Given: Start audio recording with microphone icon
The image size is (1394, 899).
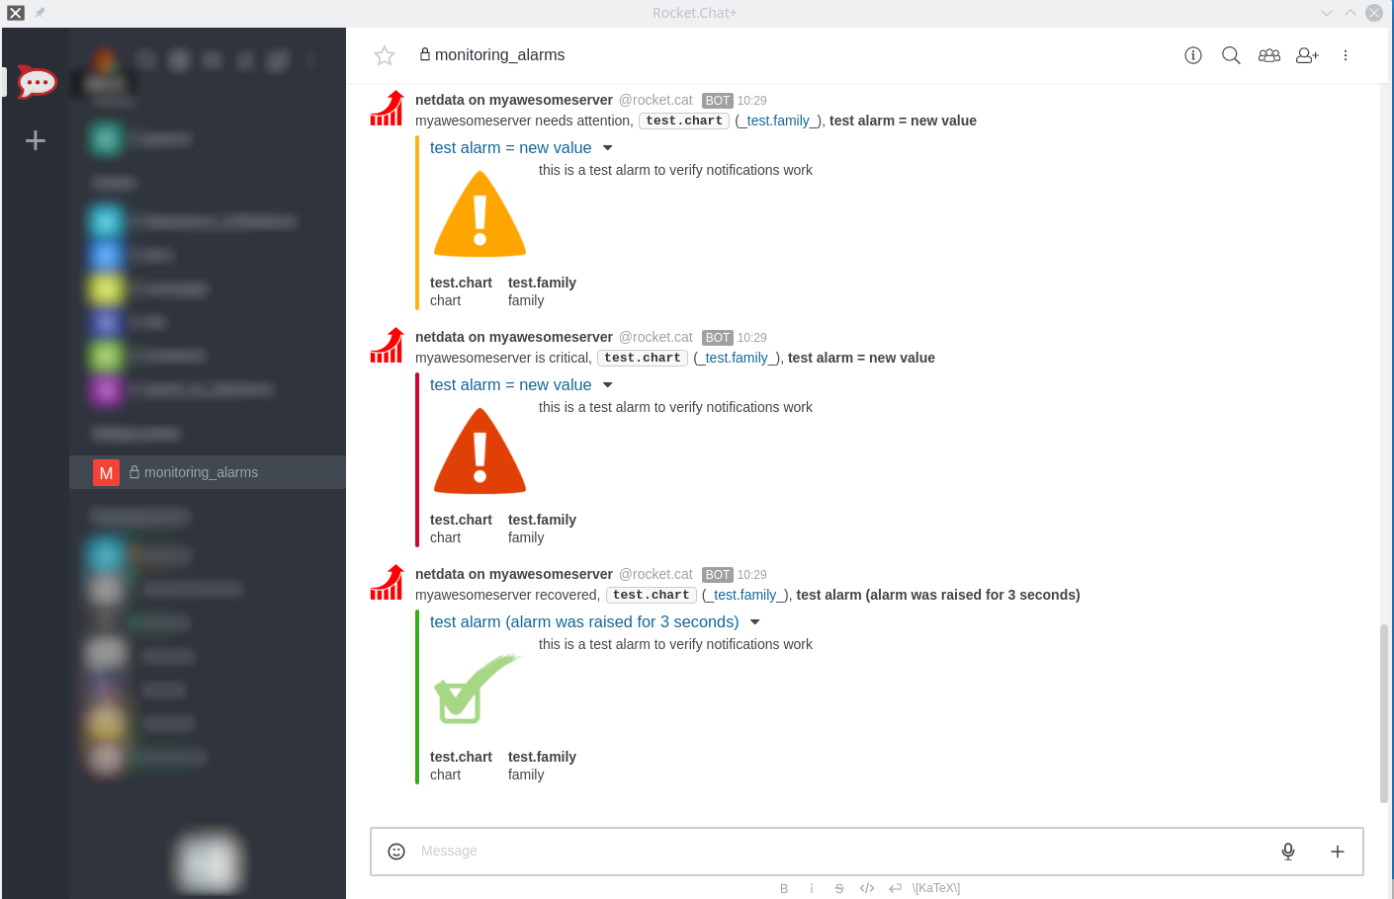Looking at the screenshot, I should [1288, 852].
